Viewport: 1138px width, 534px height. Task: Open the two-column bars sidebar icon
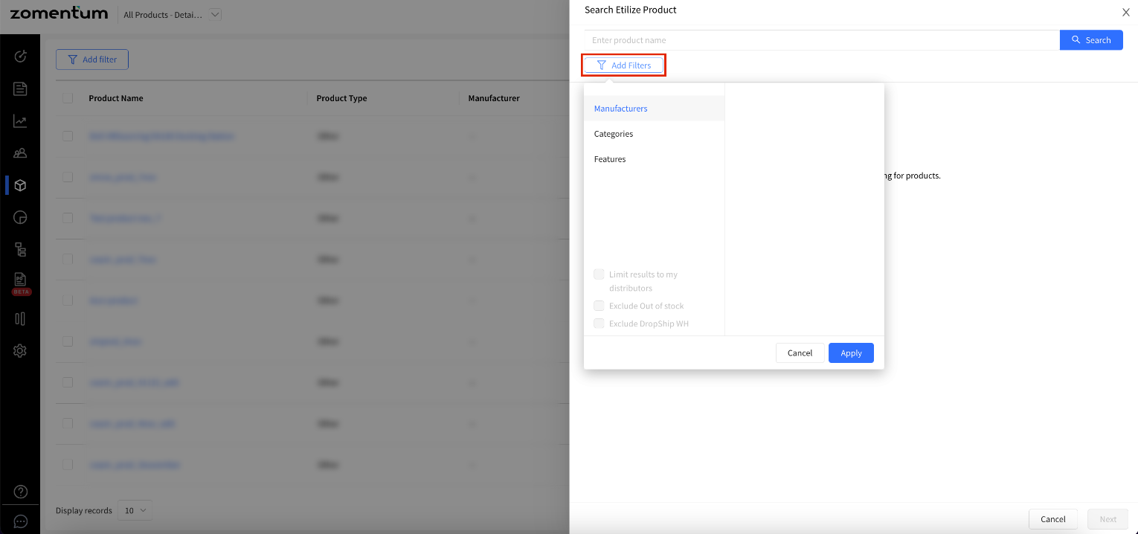click(x=20, y=318)
